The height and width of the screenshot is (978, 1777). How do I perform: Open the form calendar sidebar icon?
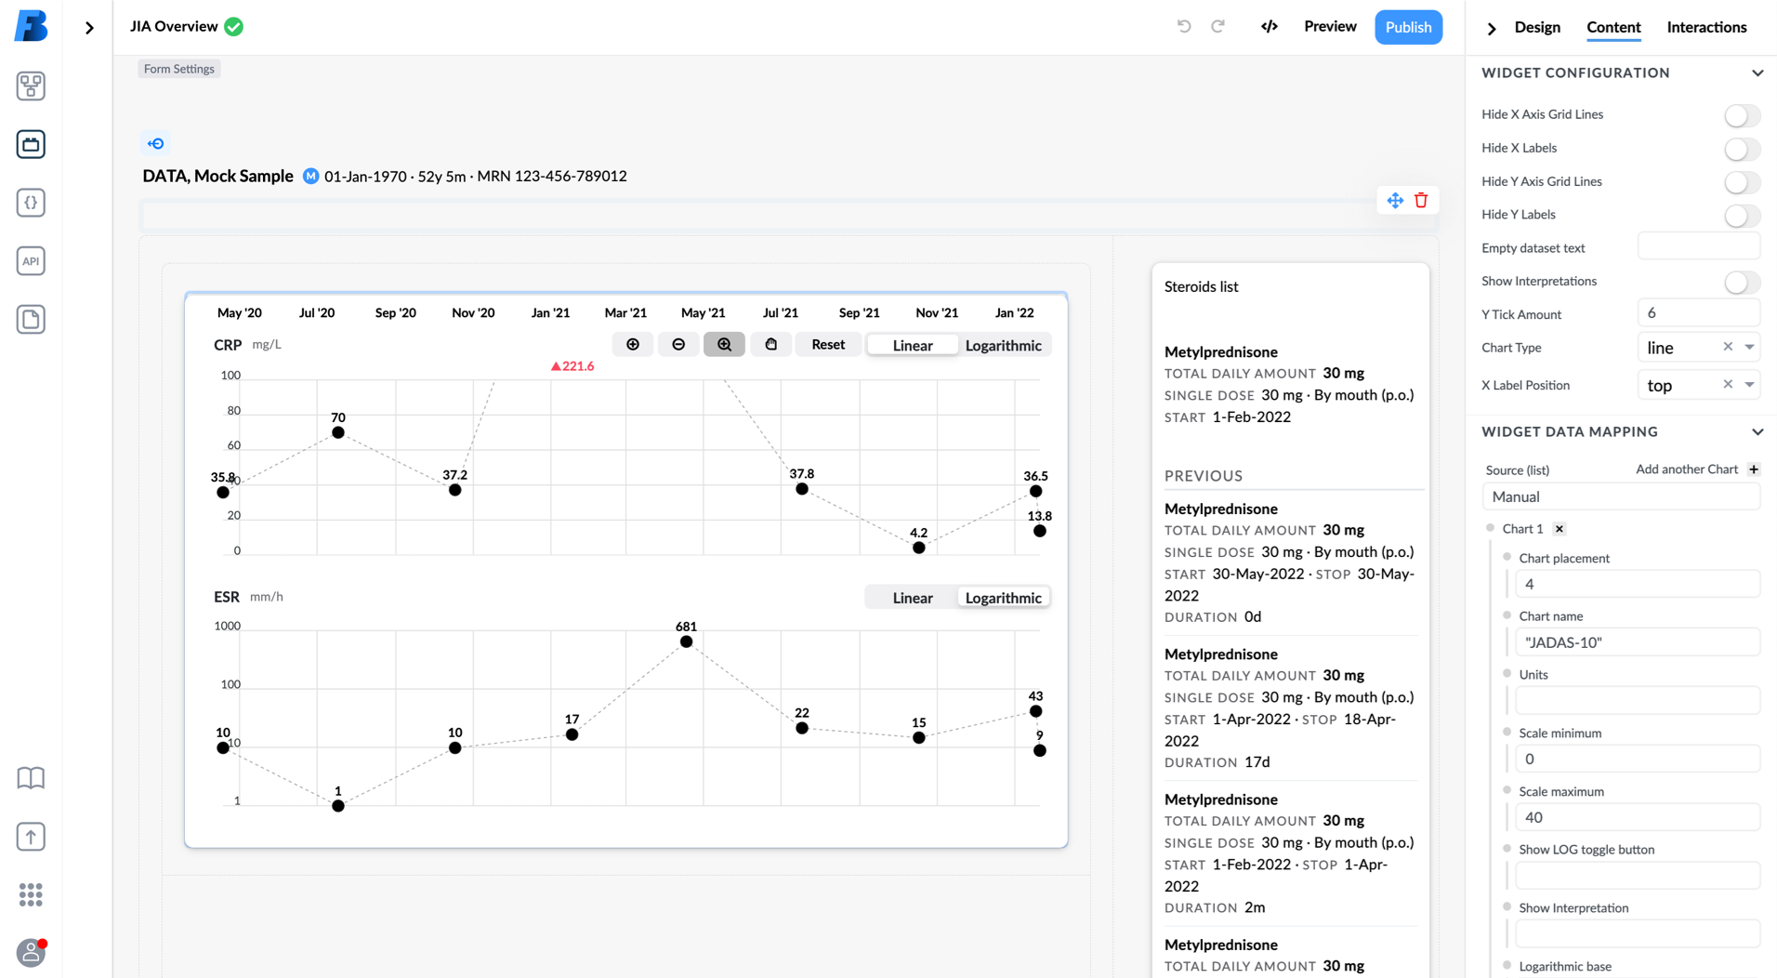[31, 144]
